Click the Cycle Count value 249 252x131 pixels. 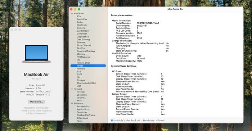[x=139, y=56]
